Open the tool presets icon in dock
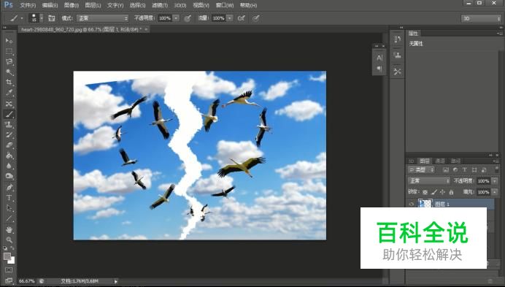 click(397, 72)
